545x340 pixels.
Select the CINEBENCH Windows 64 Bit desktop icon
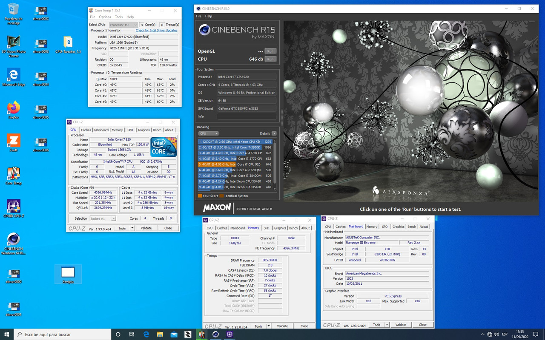[14, 244]
